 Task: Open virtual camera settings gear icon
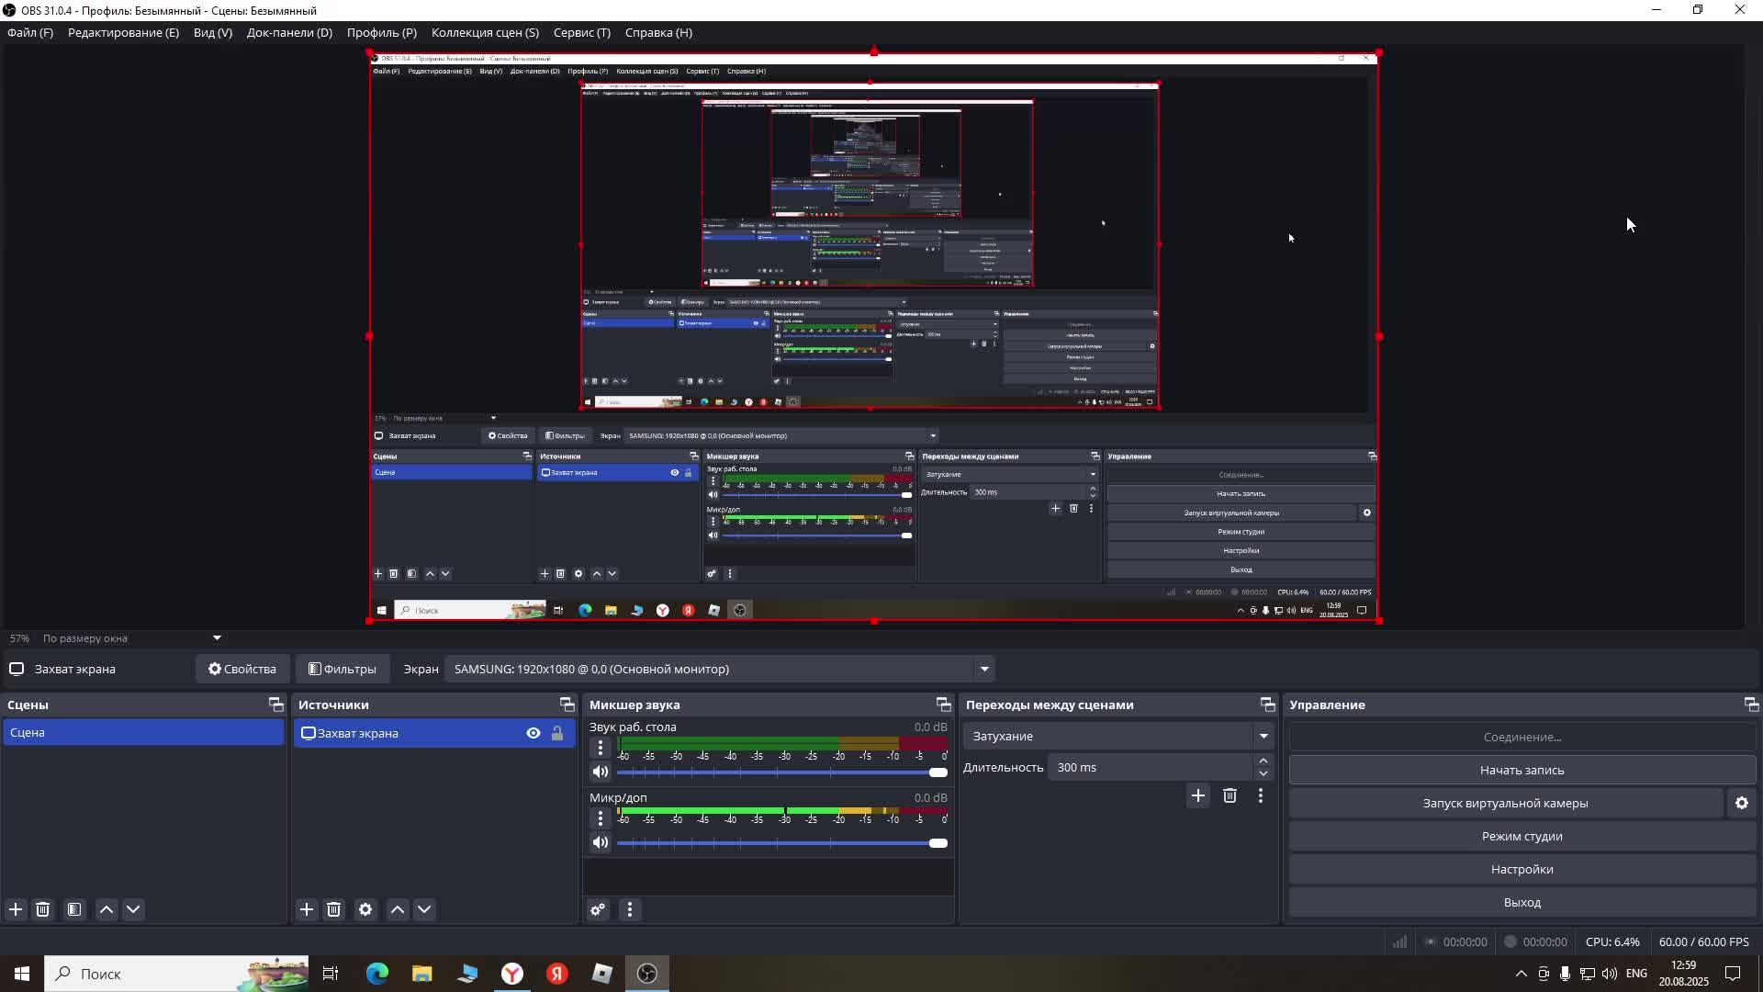click(1741, 803)
